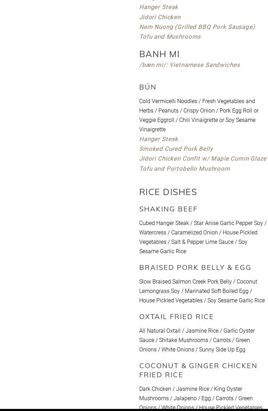
Task: Open the OXTAIL FRIED RICE title
Action: 176,317
